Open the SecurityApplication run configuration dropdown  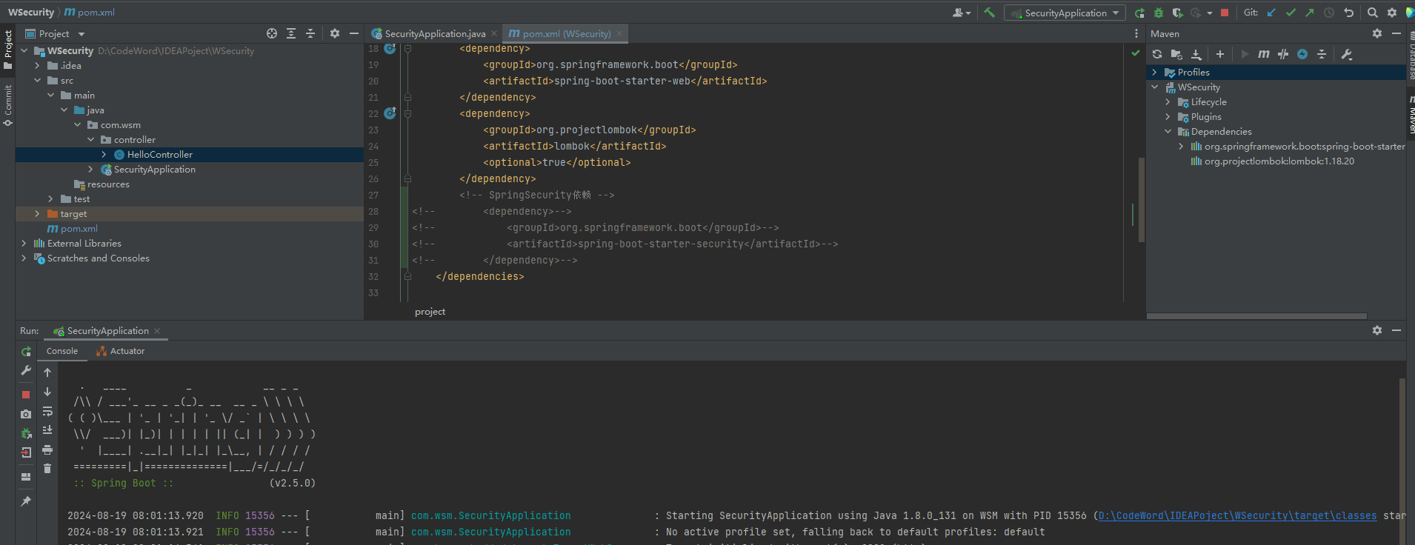(1065, 13)
